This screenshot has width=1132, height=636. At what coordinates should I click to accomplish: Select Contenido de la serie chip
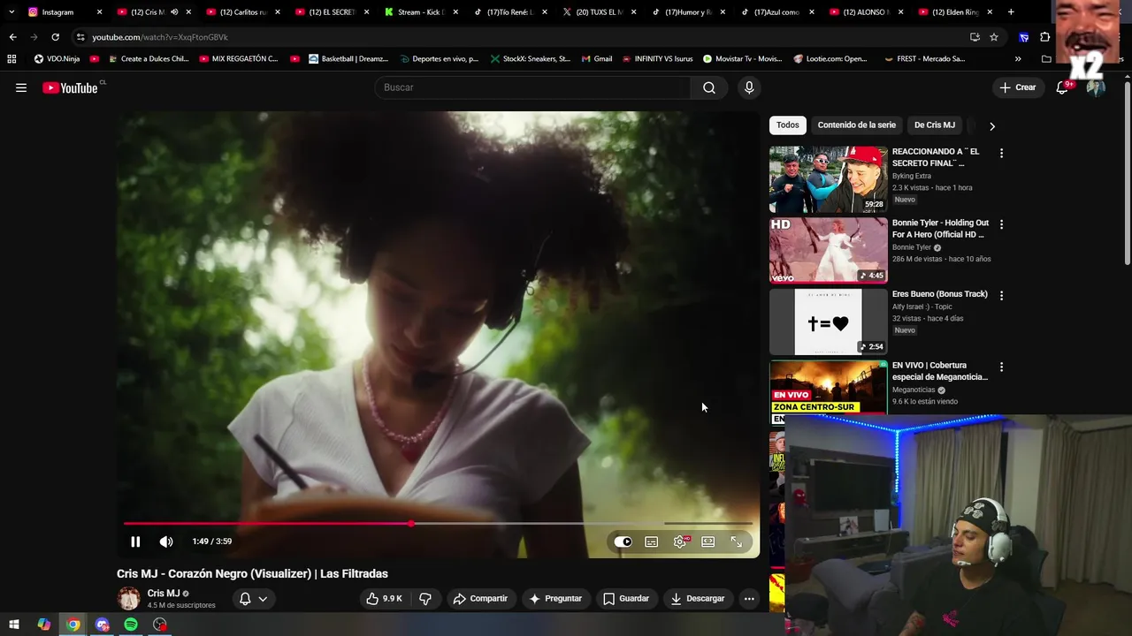click(856, 125)
